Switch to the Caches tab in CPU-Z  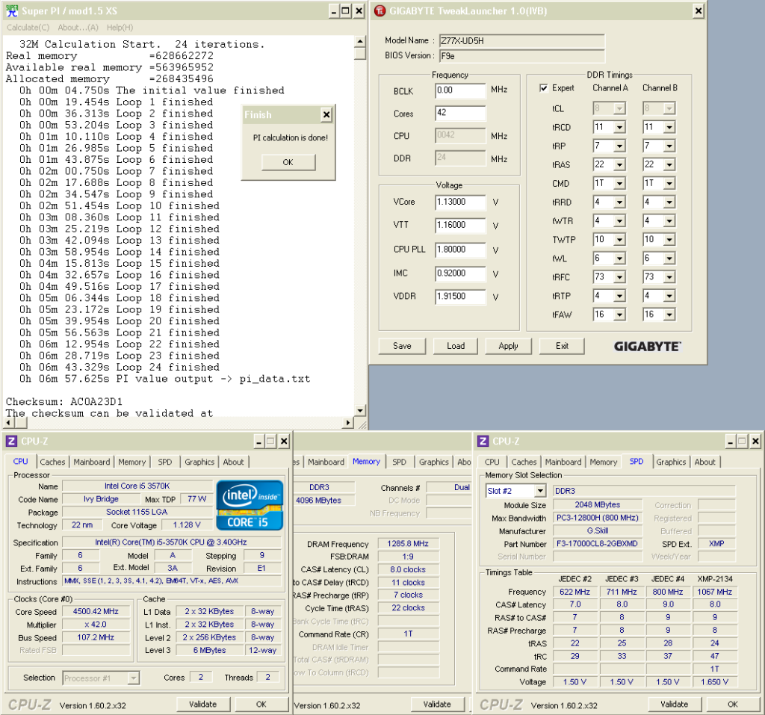coord(52,462)
